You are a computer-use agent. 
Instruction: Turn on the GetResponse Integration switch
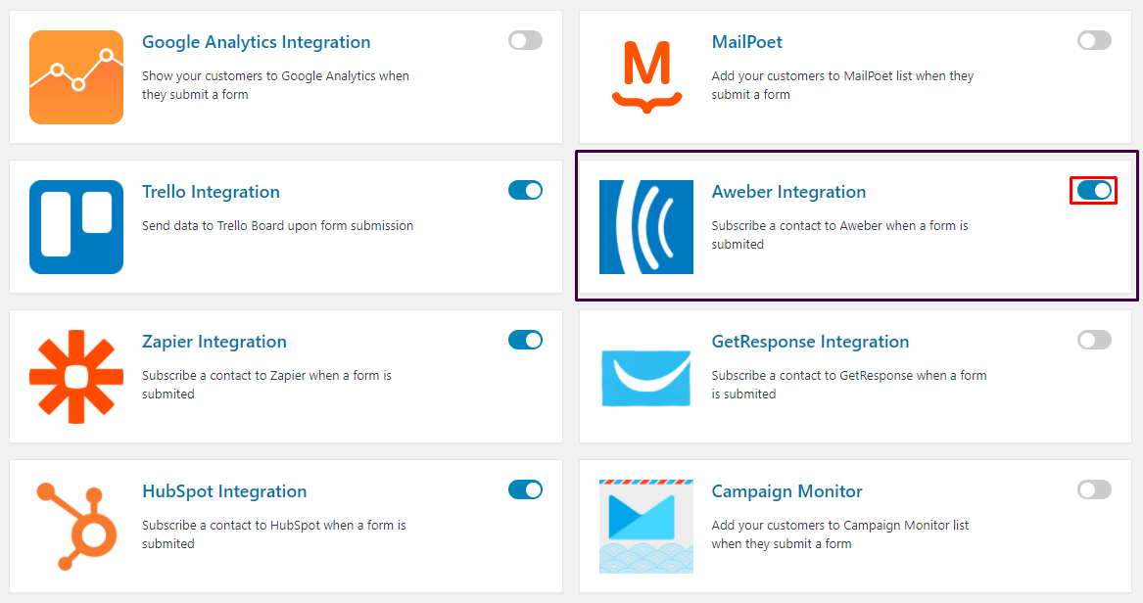point(1093,340)
